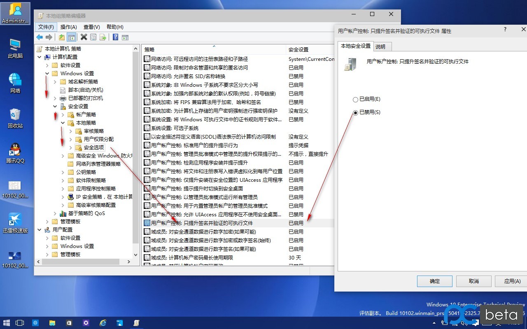
Task: Click the Back arrow in the toolbar
Action: (x=40, y=37)
